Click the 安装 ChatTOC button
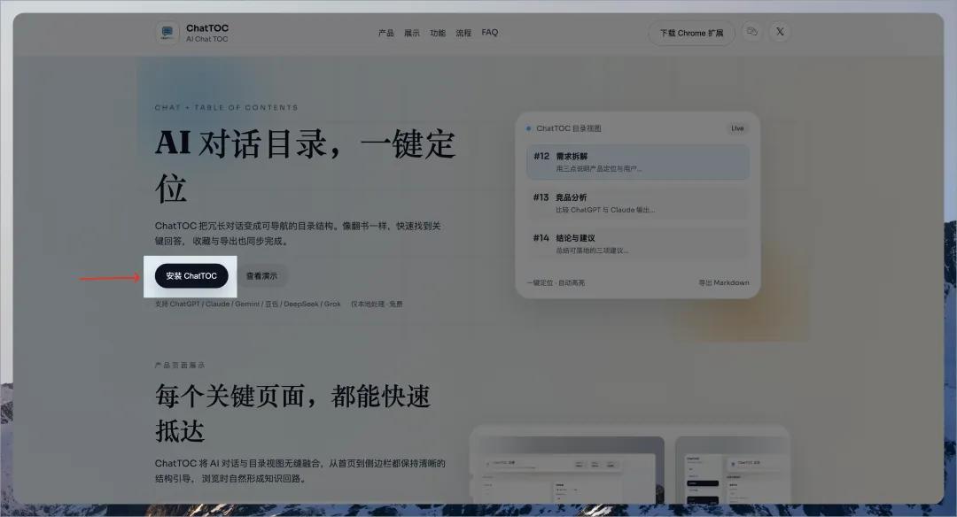The height and width of the screenshot is (517, 957). 191,276
